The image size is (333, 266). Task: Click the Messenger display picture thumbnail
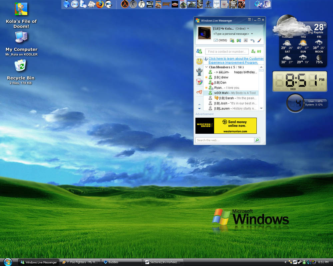point(204,33)
